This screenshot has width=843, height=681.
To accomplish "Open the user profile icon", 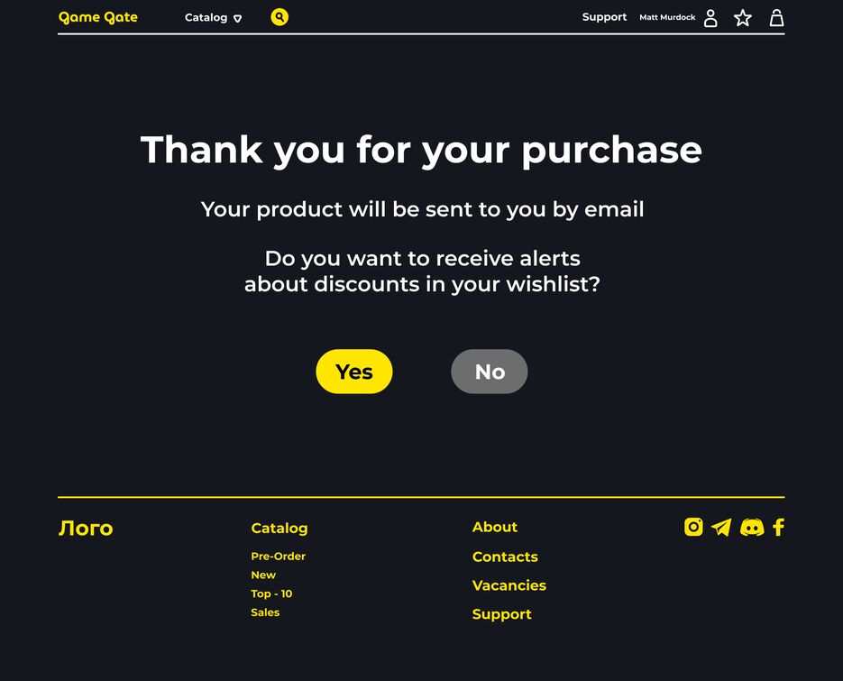I will [710, 18].
